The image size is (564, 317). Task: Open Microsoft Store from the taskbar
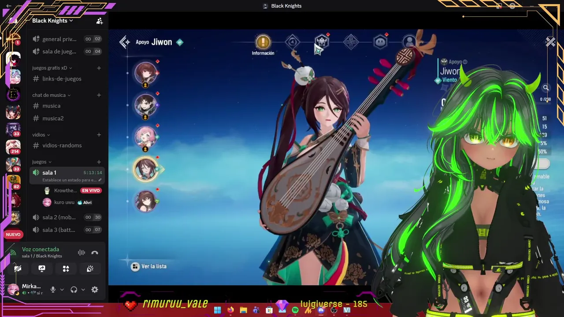pos(269,310)
